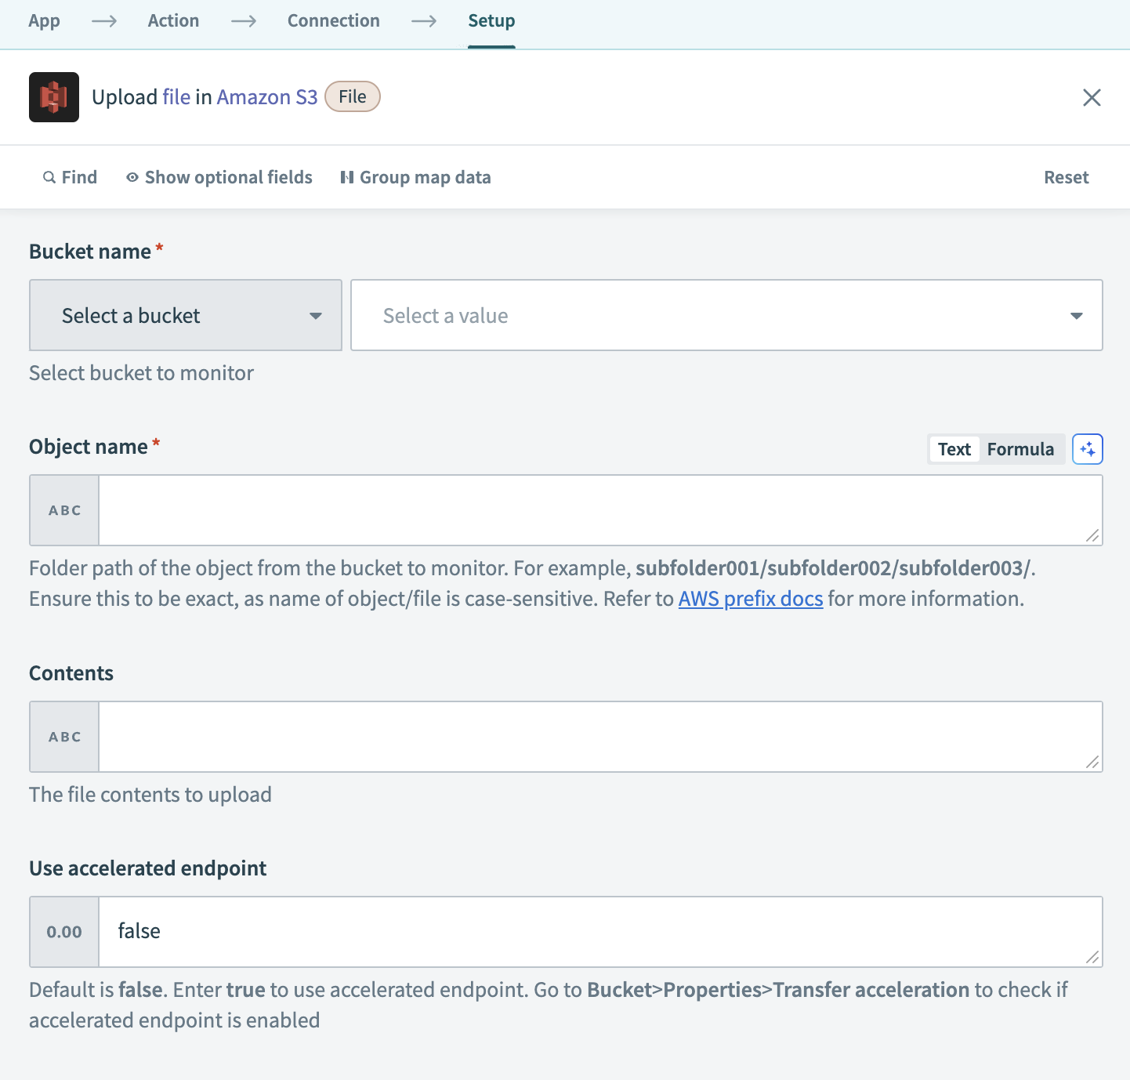
Task: Click the Amazon S3 app icon
Action: pos(53,96)
